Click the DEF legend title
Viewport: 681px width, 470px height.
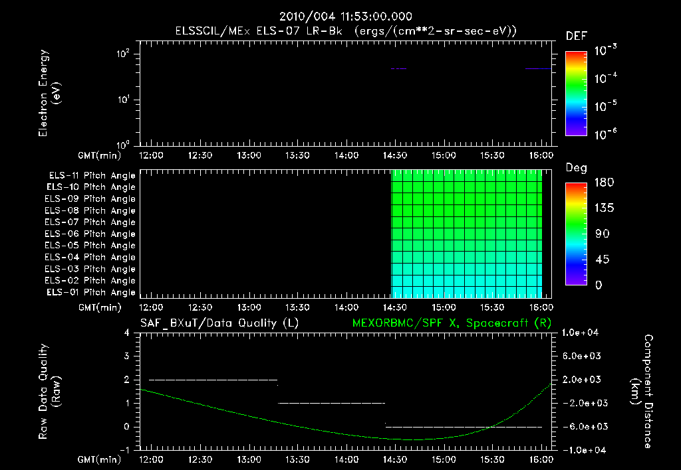577,37
